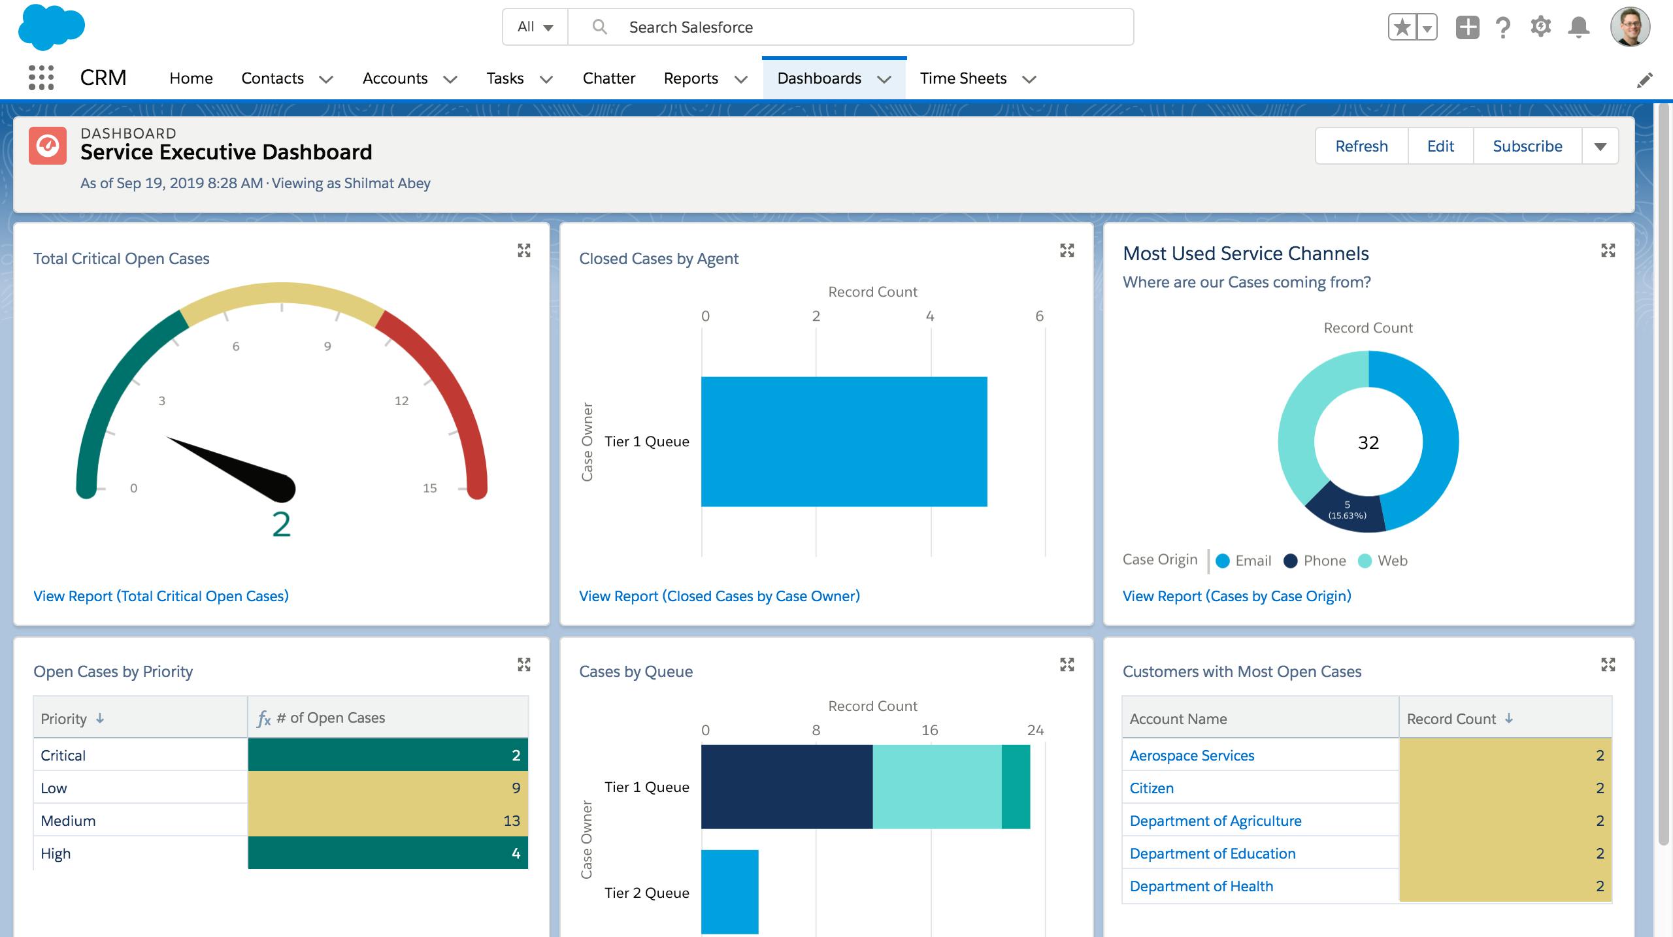Open Global Actions plus icon
This screenshot has width=1673, height=937.
(x=1467, y=27)
